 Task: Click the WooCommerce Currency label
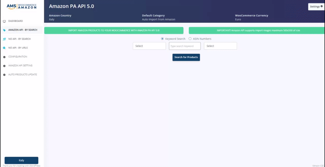click(252, 16)
